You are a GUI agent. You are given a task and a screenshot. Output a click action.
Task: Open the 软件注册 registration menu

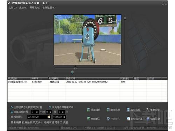click(49, 8)
